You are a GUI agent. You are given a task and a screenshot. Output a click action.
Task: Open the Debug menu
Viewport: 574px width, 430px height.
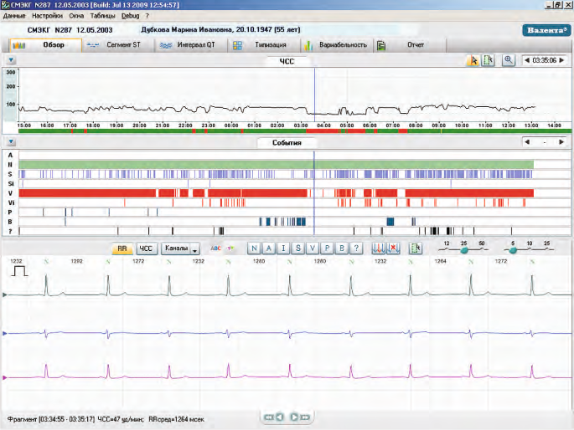(131, 16)
